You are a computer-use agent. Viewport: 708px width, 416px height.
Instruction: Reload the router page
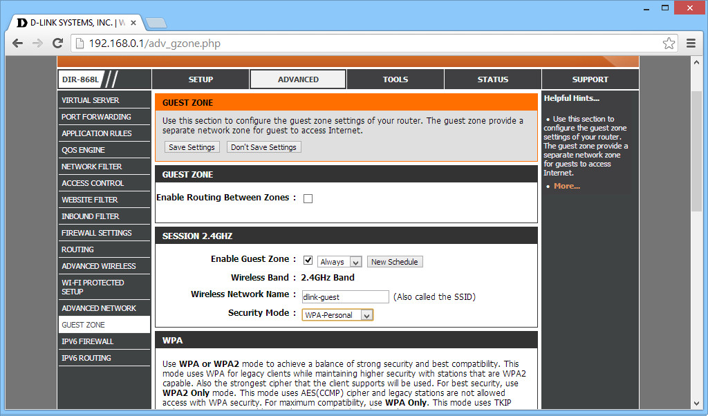(x=59, y=43)
